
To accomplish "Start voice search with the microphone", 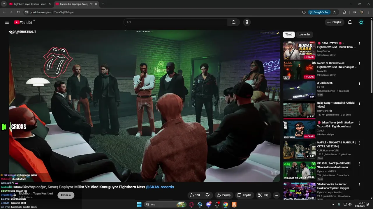I will 247,22.
